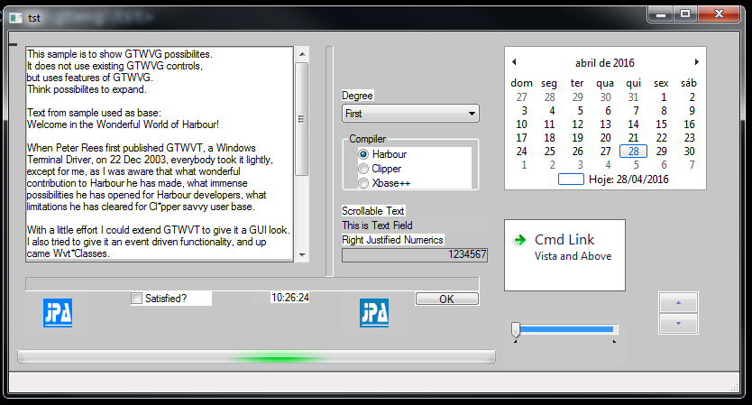
Task: Go to previous month in calendar
Action: click(514, 62)
